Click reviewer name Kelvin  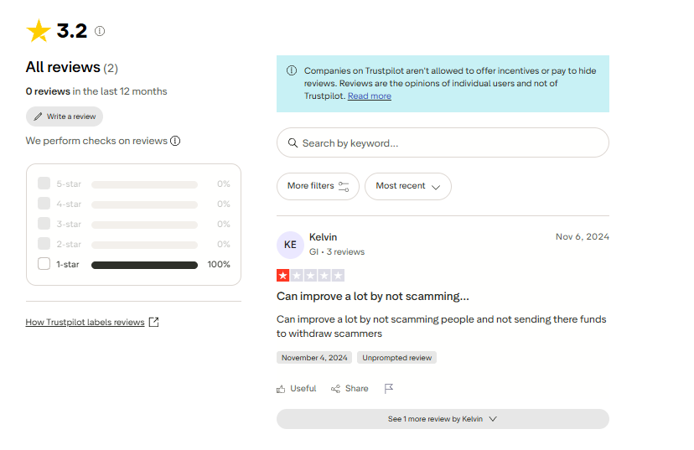[323, 237]
